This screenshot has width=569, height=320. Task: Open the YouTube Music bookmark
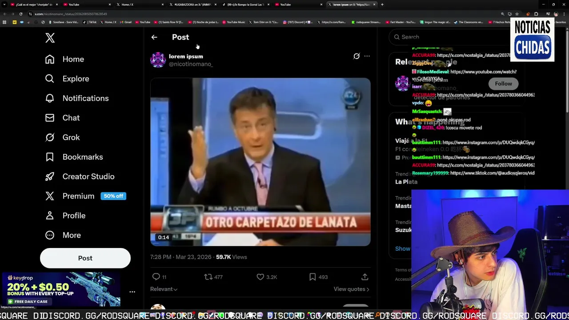pyautogui.click(x=234, y=22)
